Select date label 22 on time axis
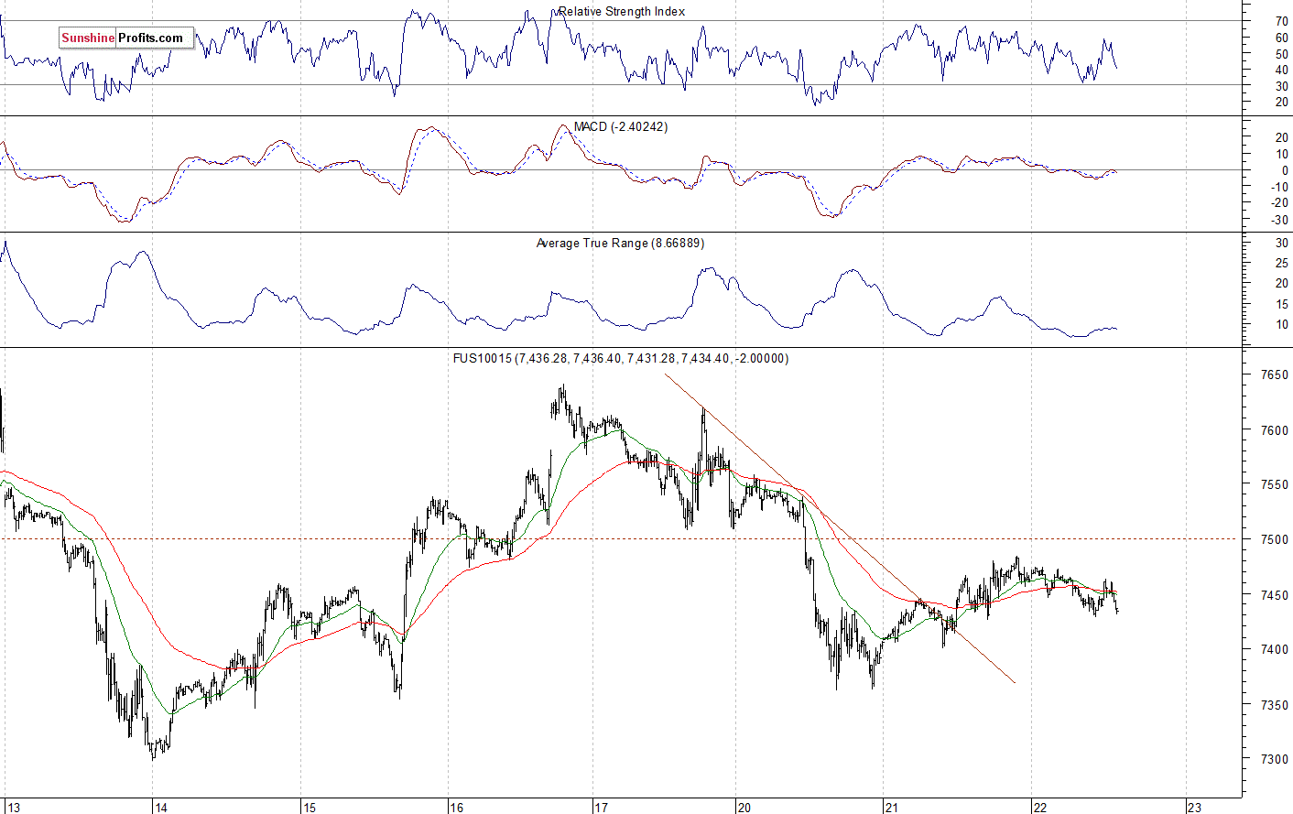1293x814 pixels. 1039,807
